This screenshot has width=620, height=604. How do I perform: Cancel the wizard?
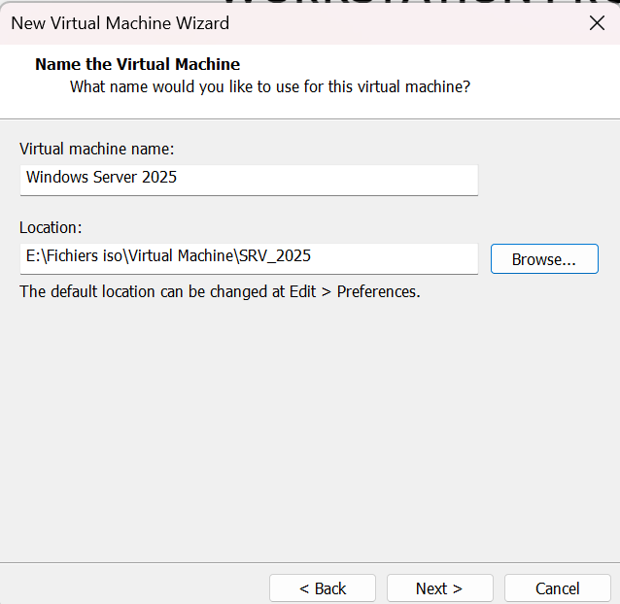pos(558,588)
